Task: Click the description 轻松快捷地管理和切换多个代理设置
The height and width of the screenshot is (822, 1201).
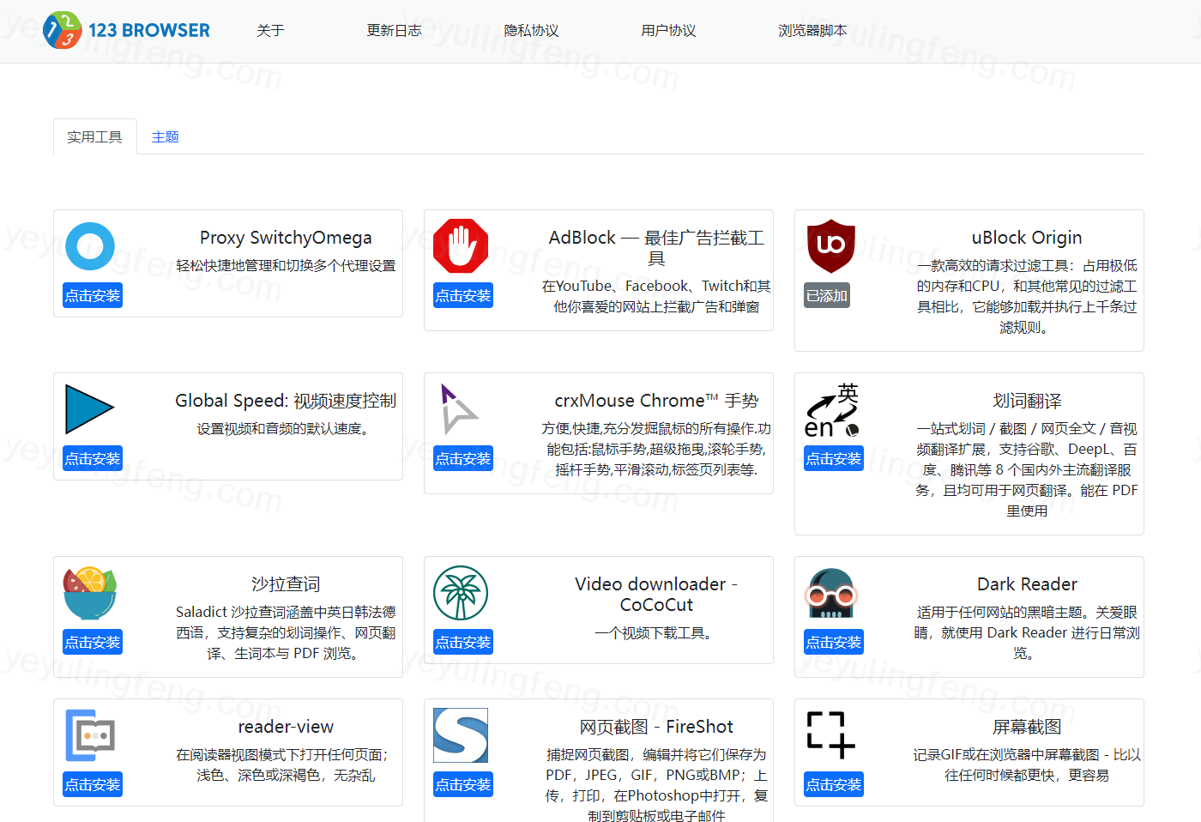Action: pos(286,266)
